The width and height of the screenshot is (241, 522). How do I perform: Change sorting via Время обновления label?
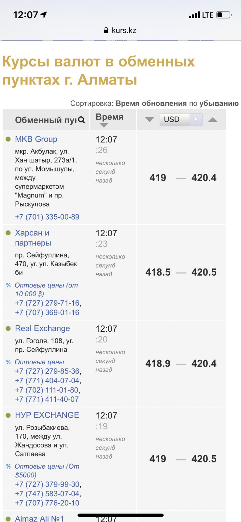pos(151,104)
